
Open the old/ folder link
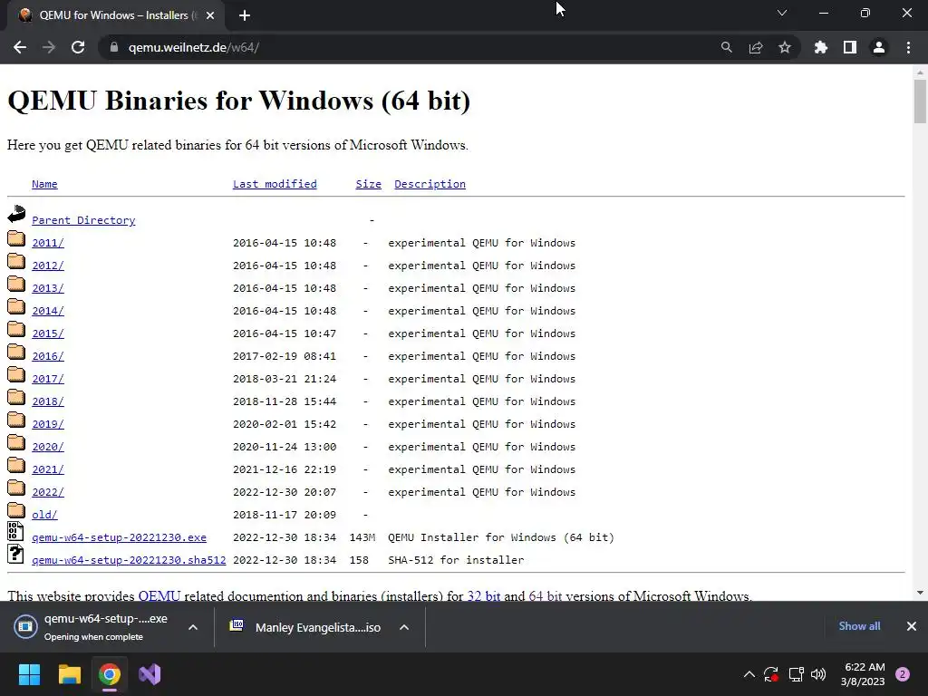click(44, 515)
